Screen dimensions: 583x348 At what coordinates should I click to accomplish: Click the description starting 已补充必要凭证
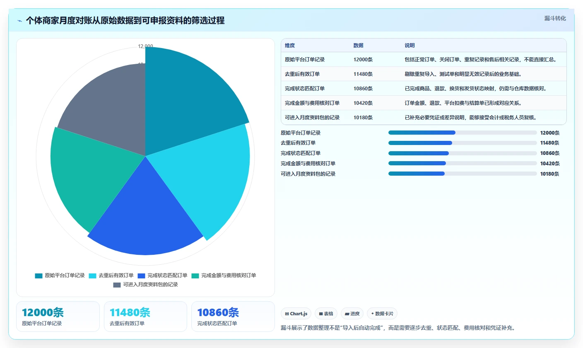click(x=470, y=117)
